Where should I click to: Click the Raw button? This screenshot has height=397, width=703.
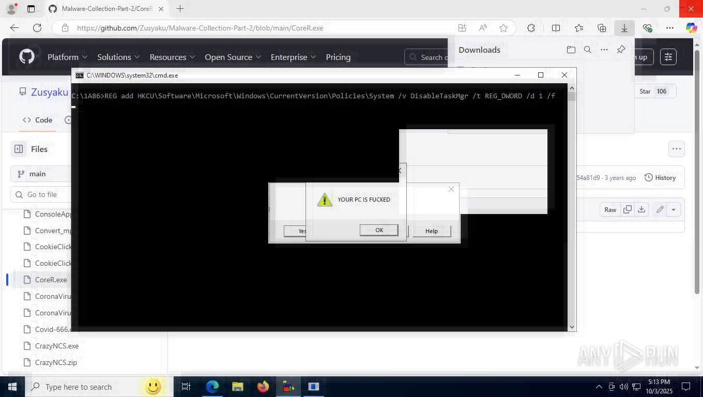point(610,209)
